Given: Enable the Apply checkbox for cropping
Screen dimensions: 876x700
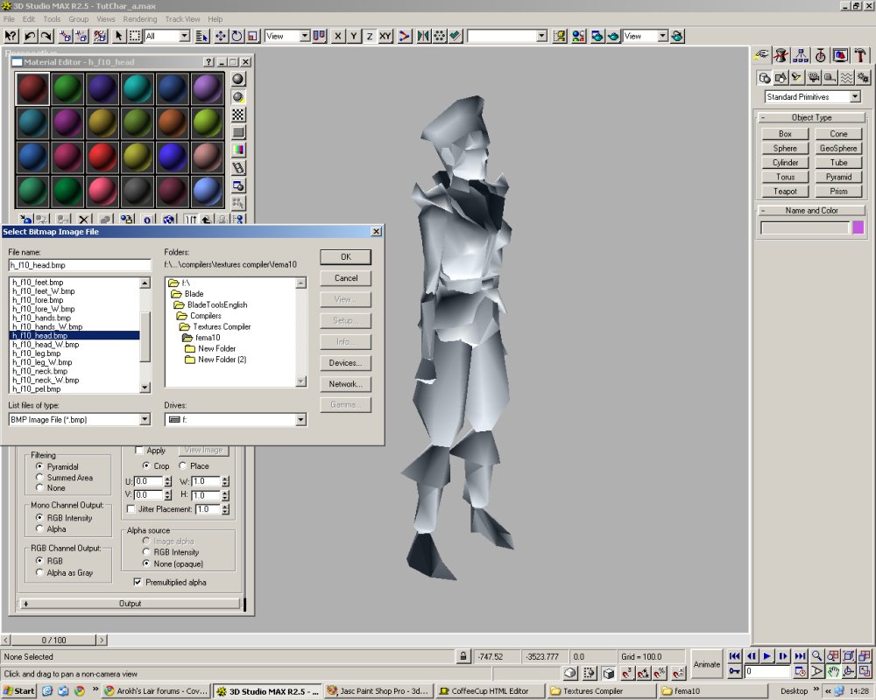Looking at the screenshot, I should point(139,451).
